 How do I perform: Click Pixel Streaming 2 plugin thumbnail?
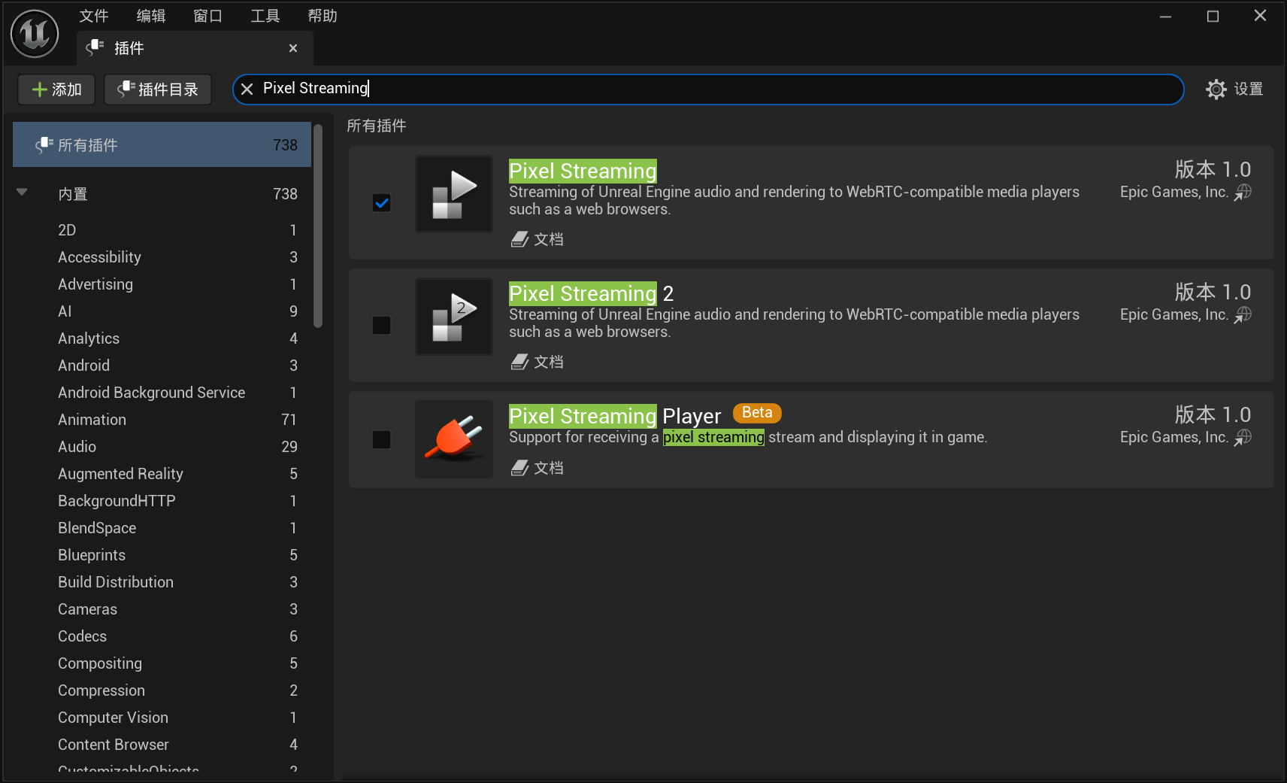454,317
